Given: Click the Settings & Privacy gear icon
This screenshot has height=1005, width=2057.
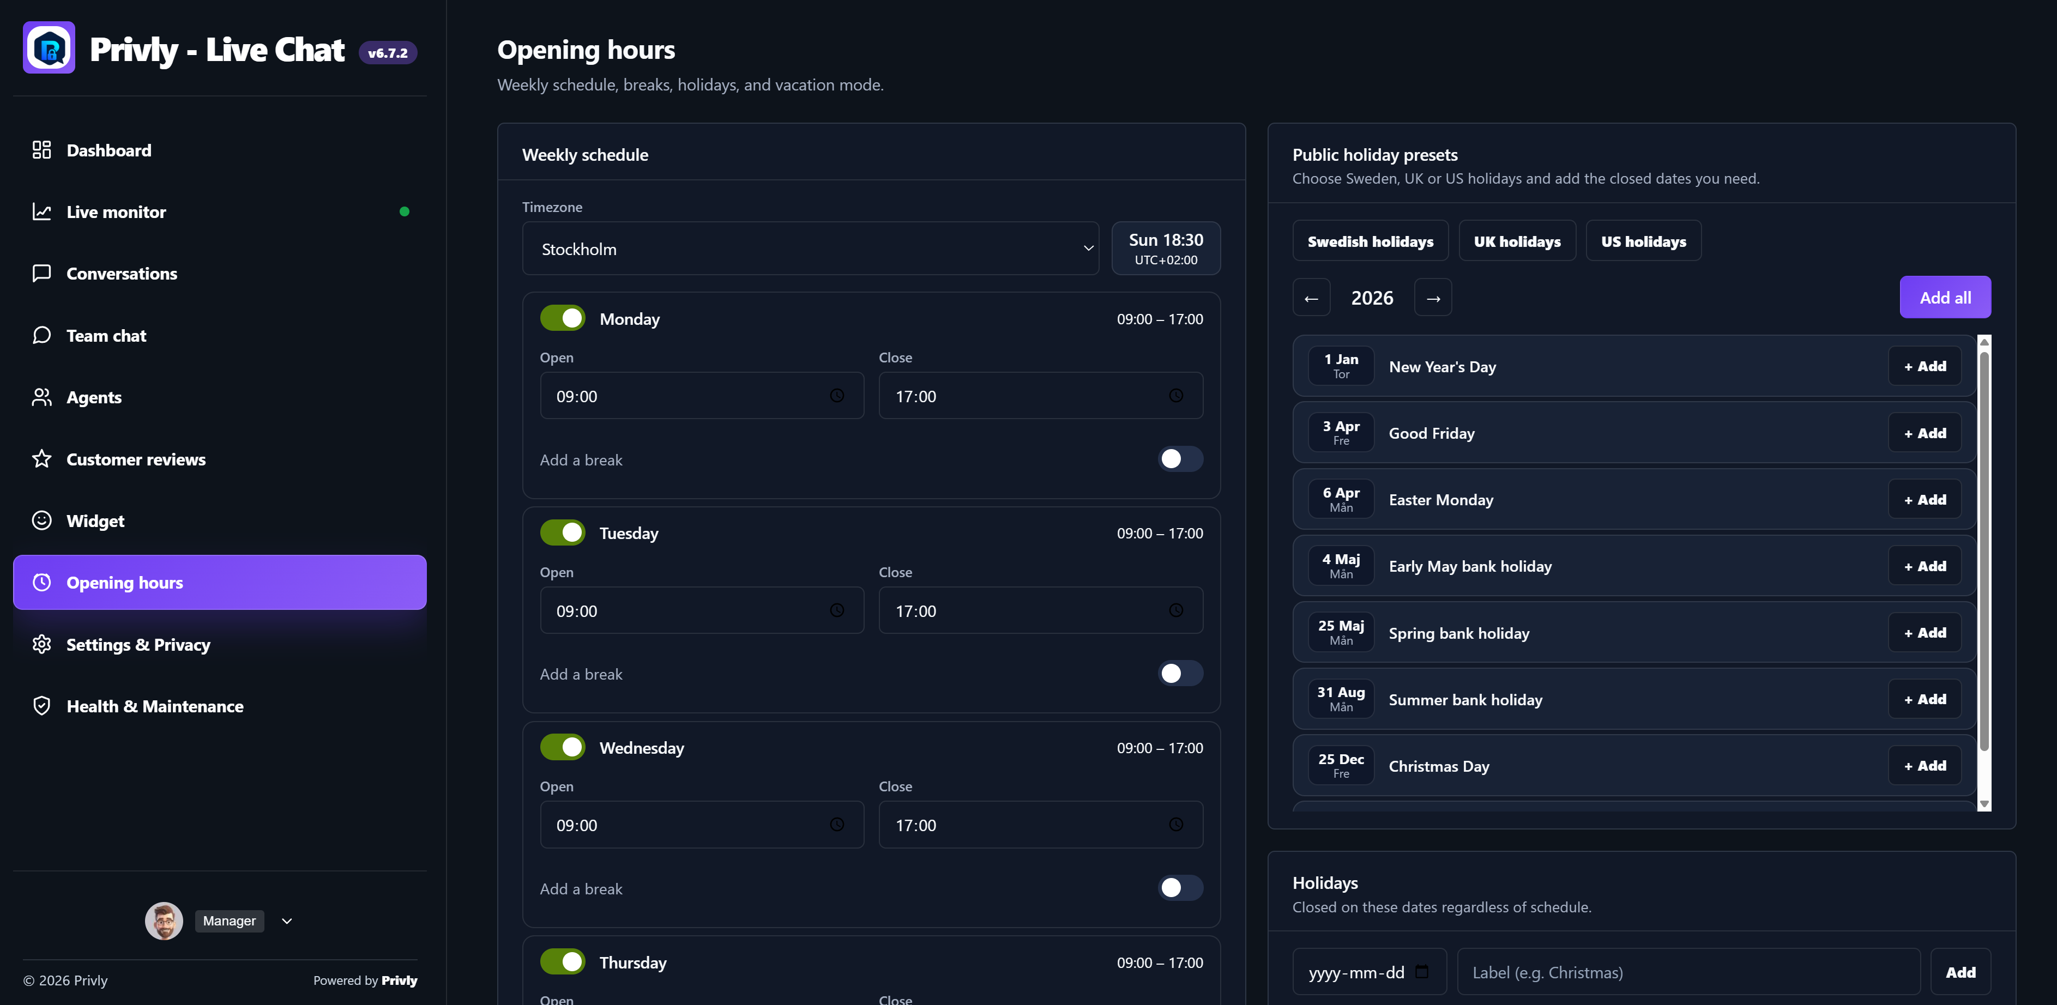Looking at the screenshot, I should click(41, 644).
